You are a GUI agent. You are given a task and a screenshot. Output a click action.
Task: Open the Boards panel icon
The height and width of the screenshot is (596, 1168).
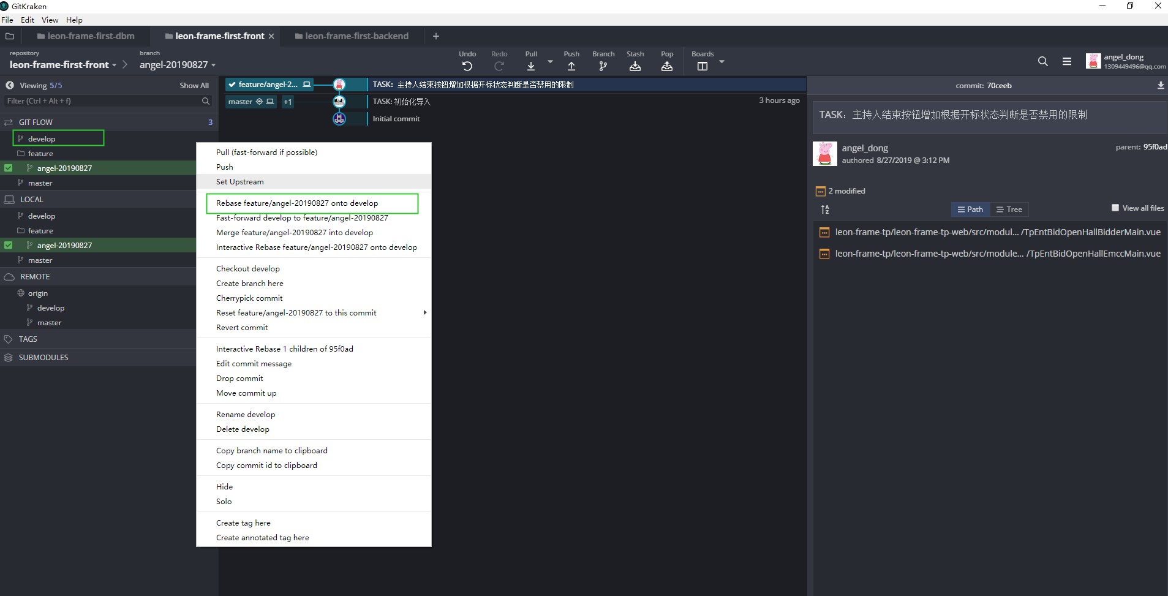pyautogui.click(x=703, y=66)
